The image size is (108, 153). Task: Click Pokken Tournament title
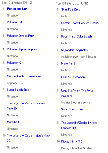point(73,77)
